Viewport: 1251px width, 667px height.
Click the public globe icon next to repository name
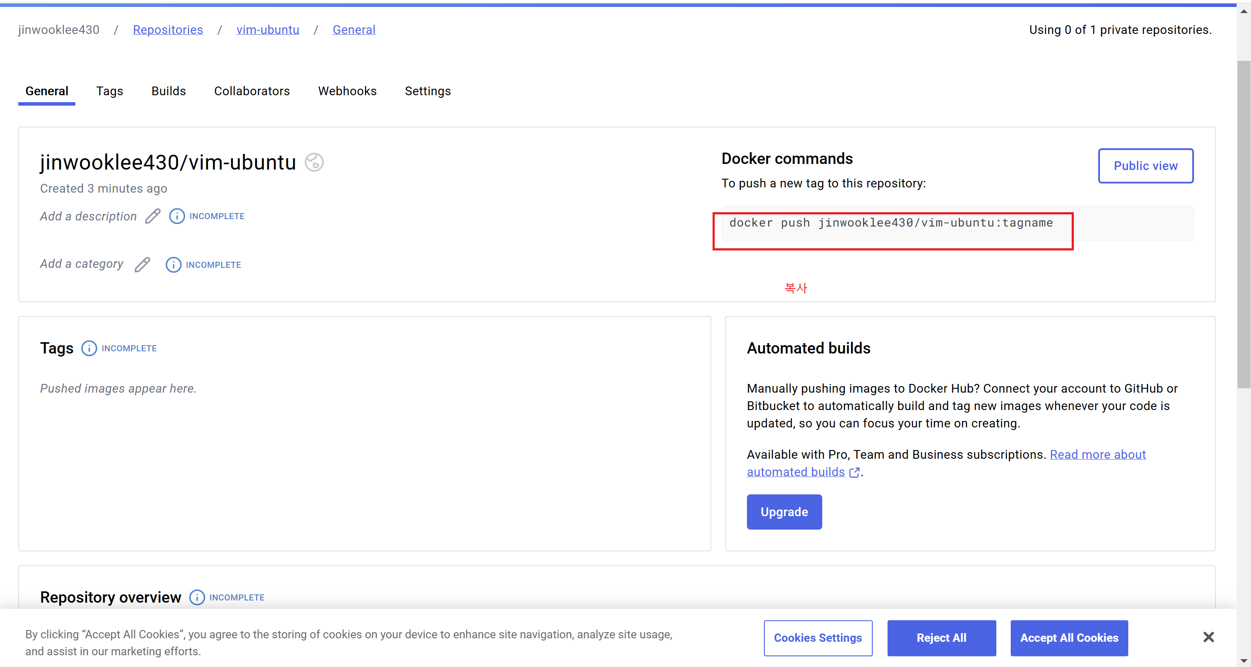coord(314,162)
